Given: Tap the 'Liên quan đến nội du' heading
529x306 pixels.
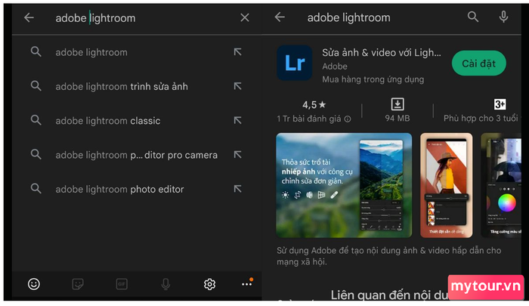Looking at the screenshot, I should tap(389, 295).
